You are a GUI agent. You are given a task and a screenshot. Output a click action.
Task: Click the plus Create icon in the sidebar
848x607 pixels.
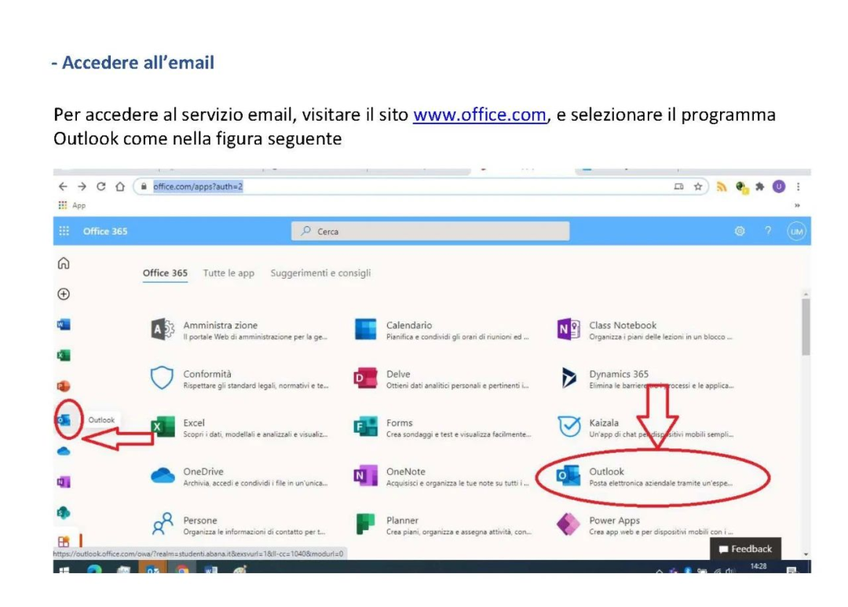click(64, 294)
